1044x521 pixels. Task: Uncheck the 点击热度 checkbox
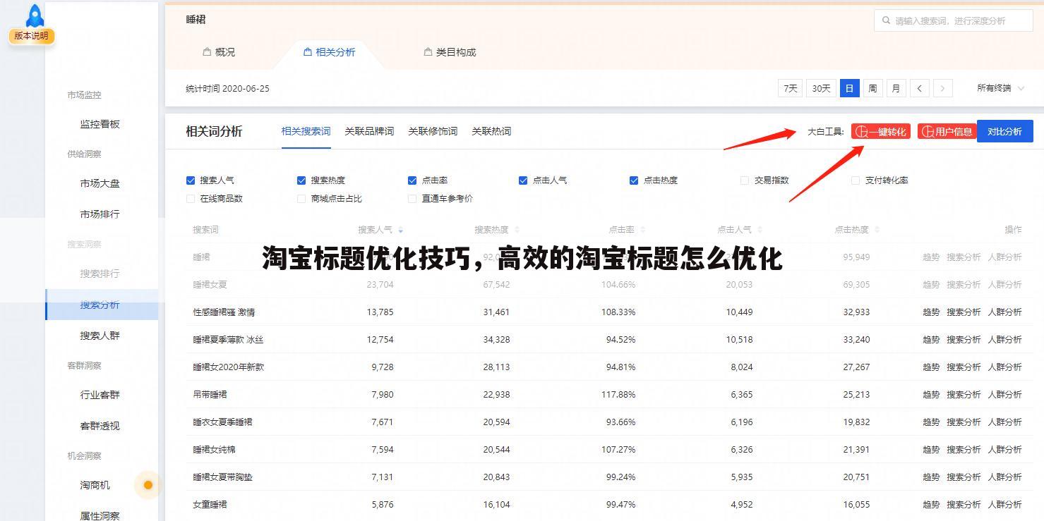(634, 180)
